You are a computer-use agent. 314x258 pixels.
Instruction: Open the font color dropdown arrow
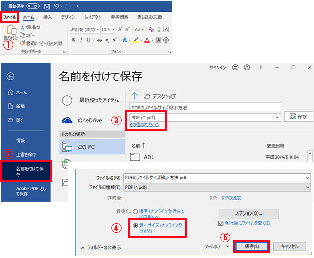click(152, 40)
